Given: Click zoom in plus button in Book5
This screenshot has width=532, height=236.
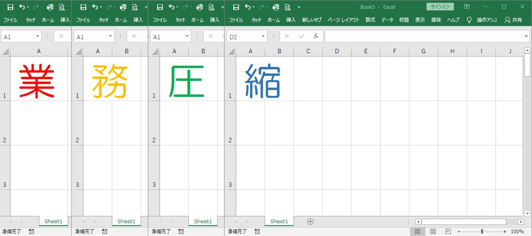Looking at the screenshot, I should [505, 232].
